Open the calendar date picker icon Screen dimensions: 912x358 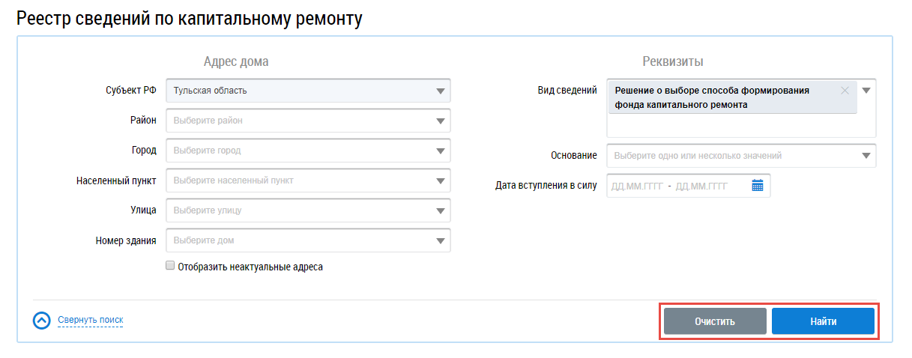757,186
